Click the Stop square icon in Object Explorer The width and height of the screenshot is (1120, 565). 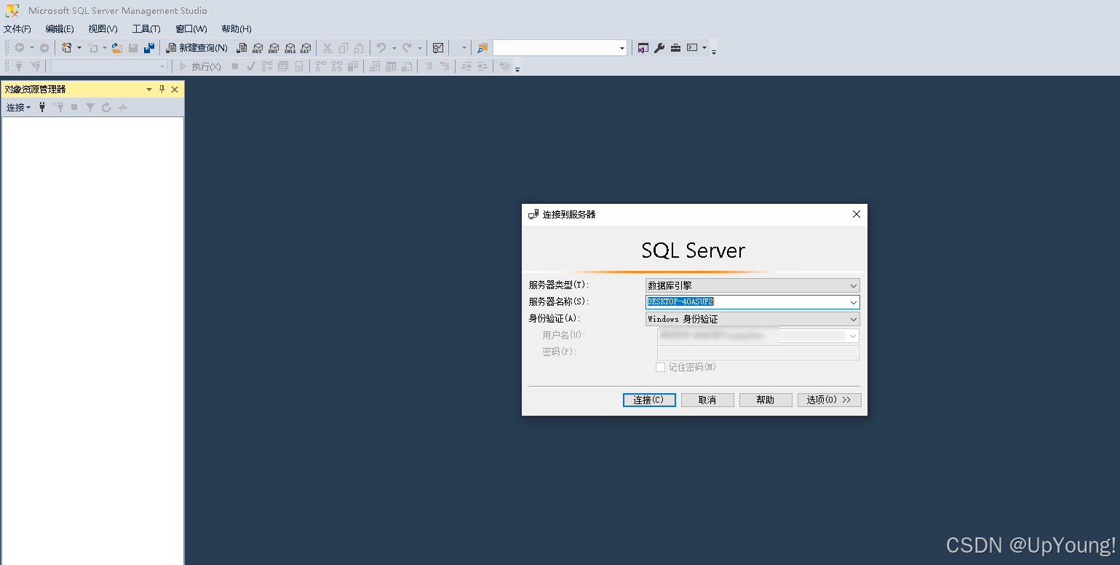click(74, 107)
